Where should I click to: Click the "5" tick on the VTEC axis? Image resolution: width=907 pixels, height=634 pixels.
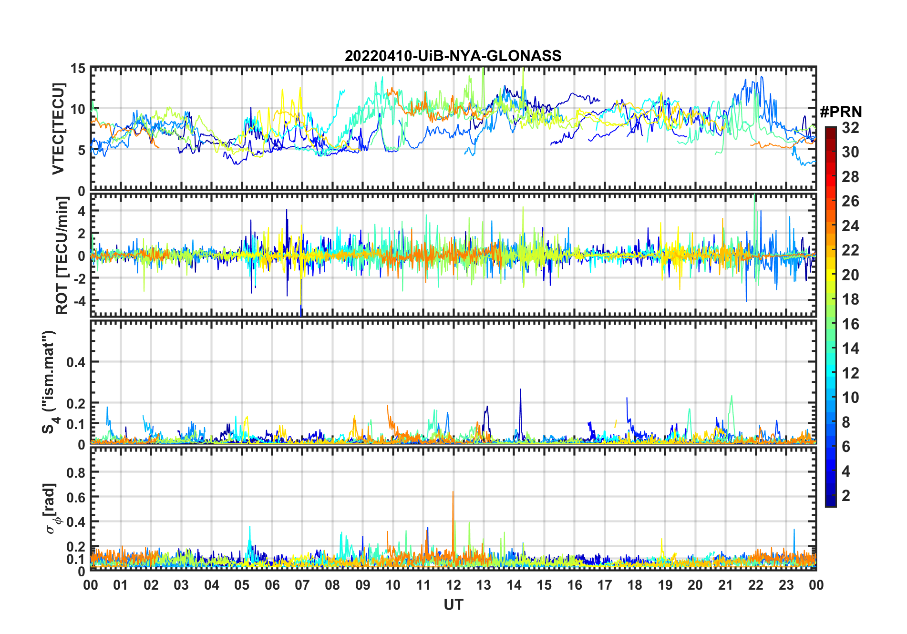tap(82, 150)
